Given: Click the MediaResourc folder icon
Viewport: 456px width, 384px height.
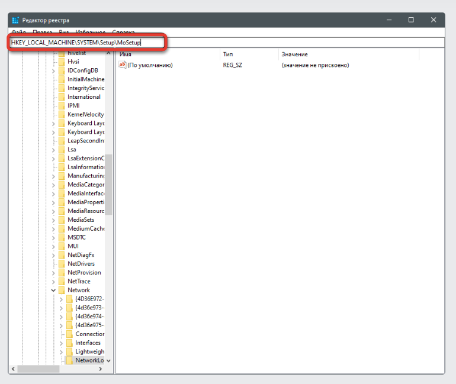Looking at the screenshot, I should 62,211.
